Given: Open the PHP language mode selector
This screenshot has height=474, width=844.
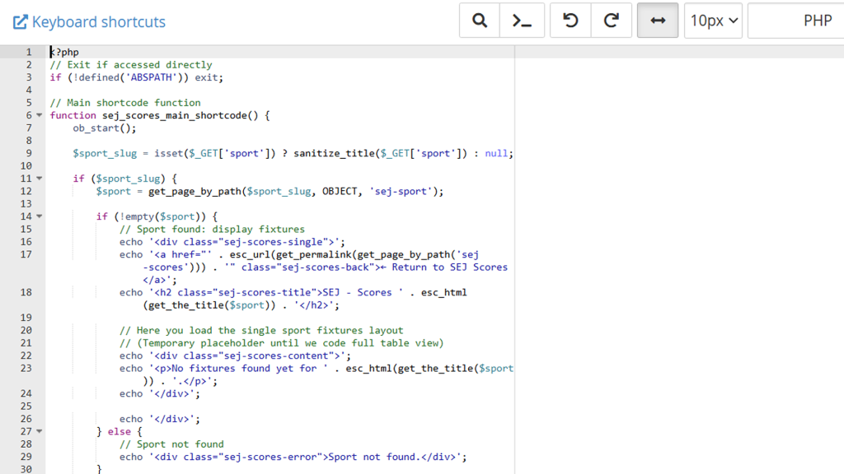Looking at the screenshot, I should (796, 21).
